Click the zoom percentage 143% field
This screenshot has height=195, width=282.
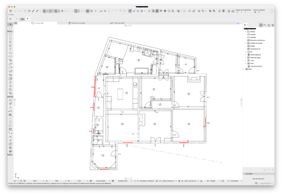point(35,181)
